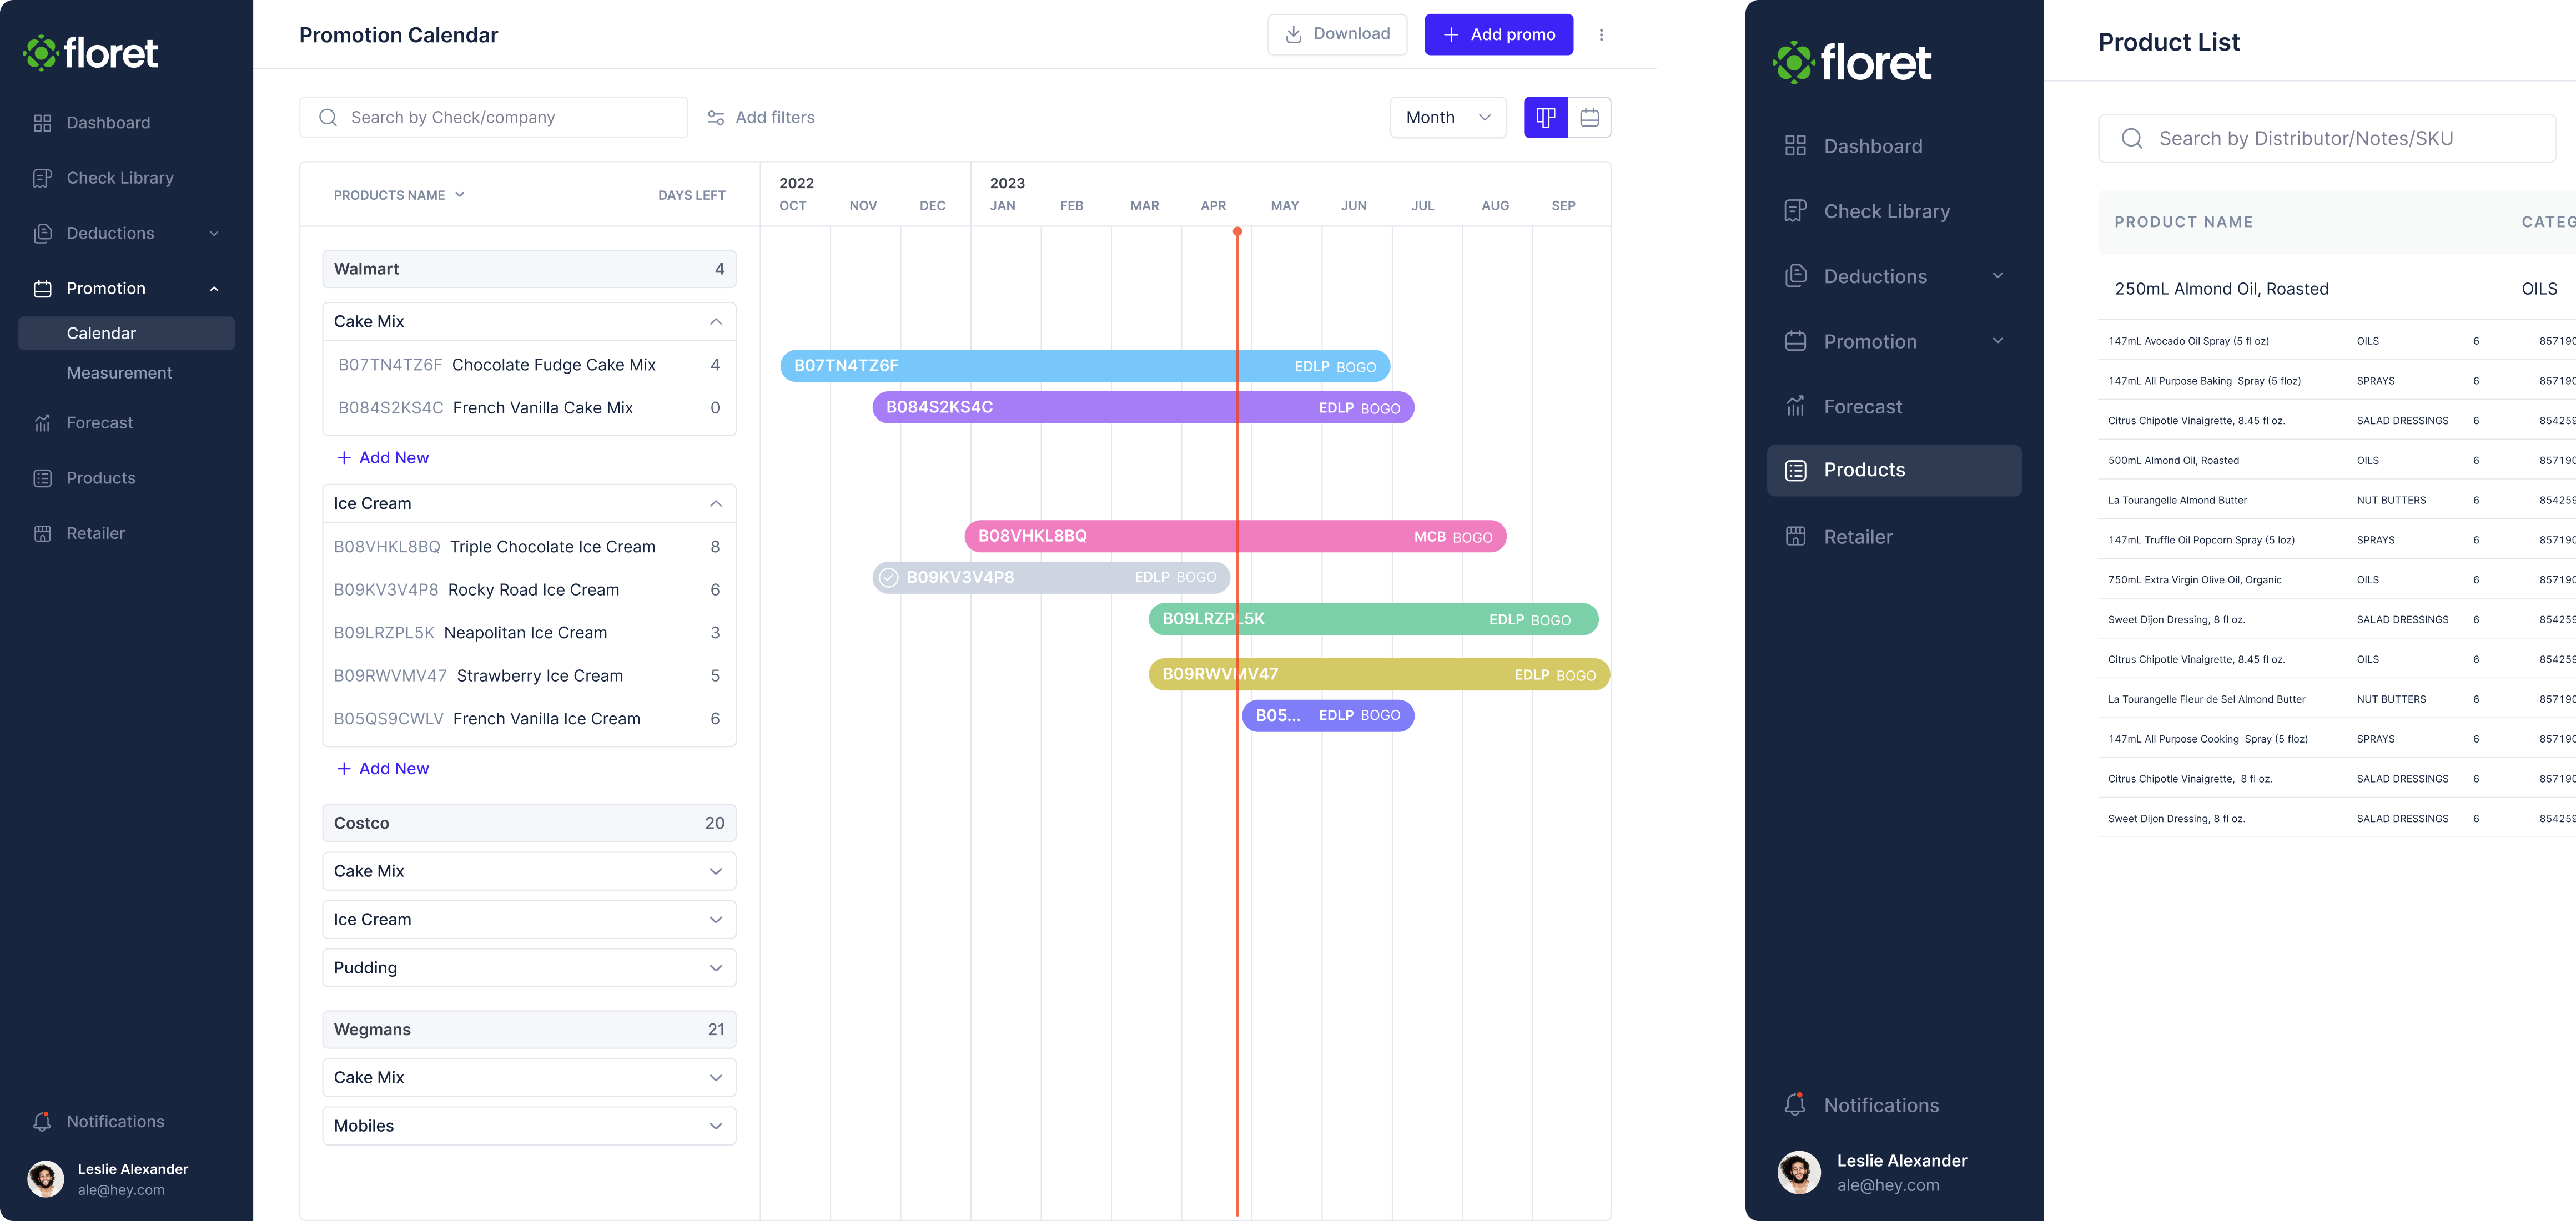This screenshot has width=2576, height=1221.
Task: Open Forecast from left sidebar icon
Action: coord(42,423)
